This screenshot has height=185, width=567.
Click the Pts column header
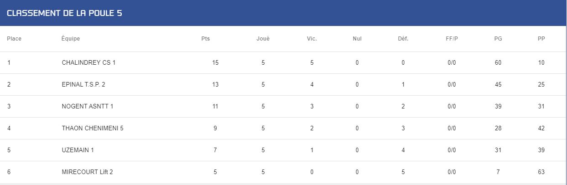(x=206, y=39)
